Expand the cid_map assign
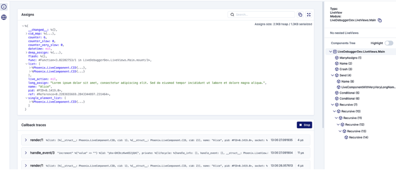 pyautogui.click(x=26, y=34)
